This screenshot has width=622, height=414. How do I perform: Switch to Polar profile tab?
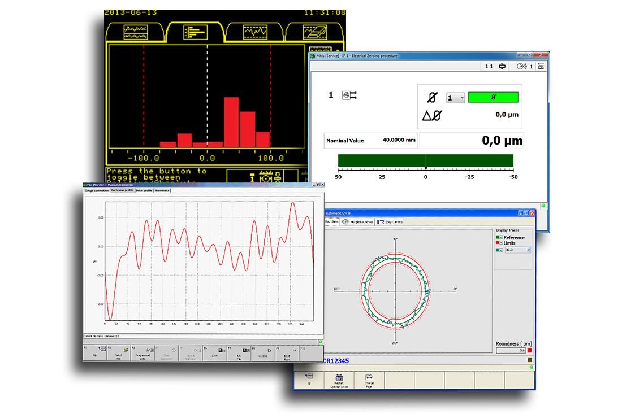pyautogui.click(x=144, y=190)
